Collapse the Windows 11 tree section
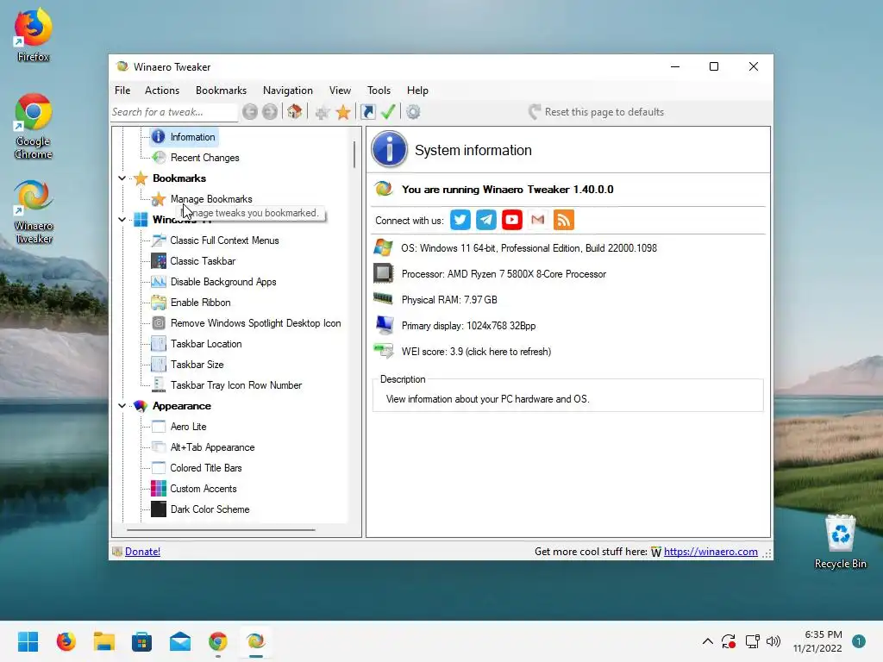883x662 pixels. pos(122,220)
